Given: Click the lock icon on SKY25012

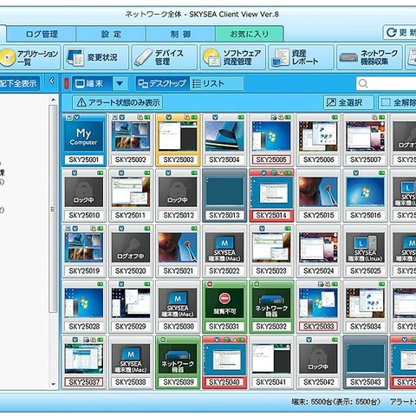Looking at the screenshot, I should (x=178, y=189).
